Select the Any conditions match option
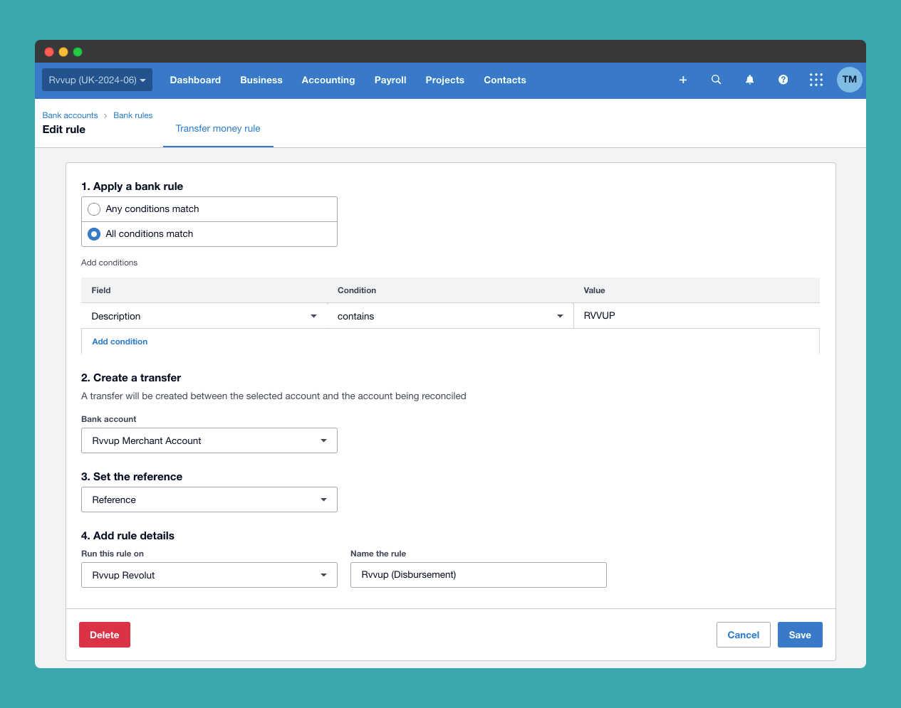The height and width of the screenshot is (708, 901). coord(94,209)
